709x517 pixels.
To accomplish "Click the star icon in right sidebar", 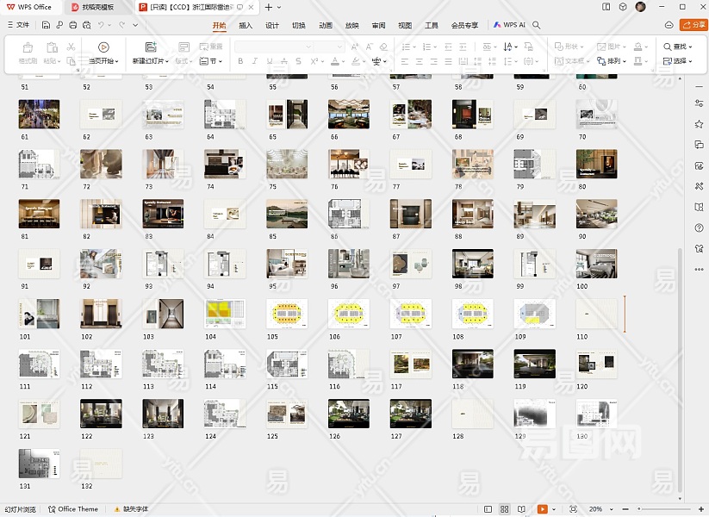I will point(699,124).
